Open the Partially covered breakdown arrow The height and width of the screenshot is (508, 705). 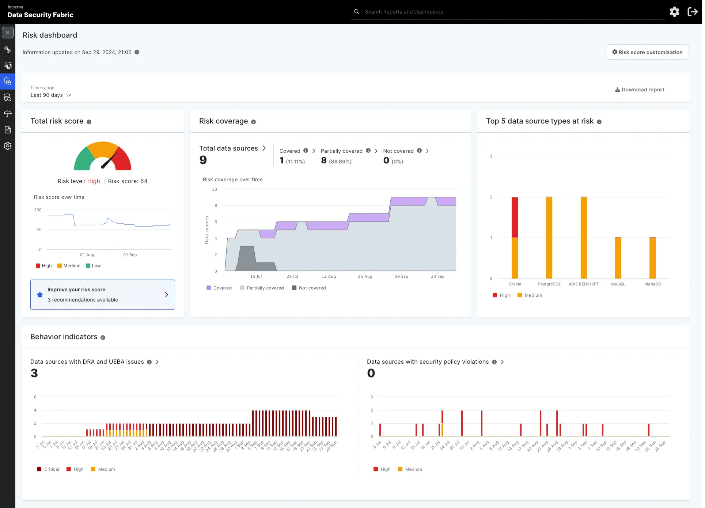click(376, 151)
